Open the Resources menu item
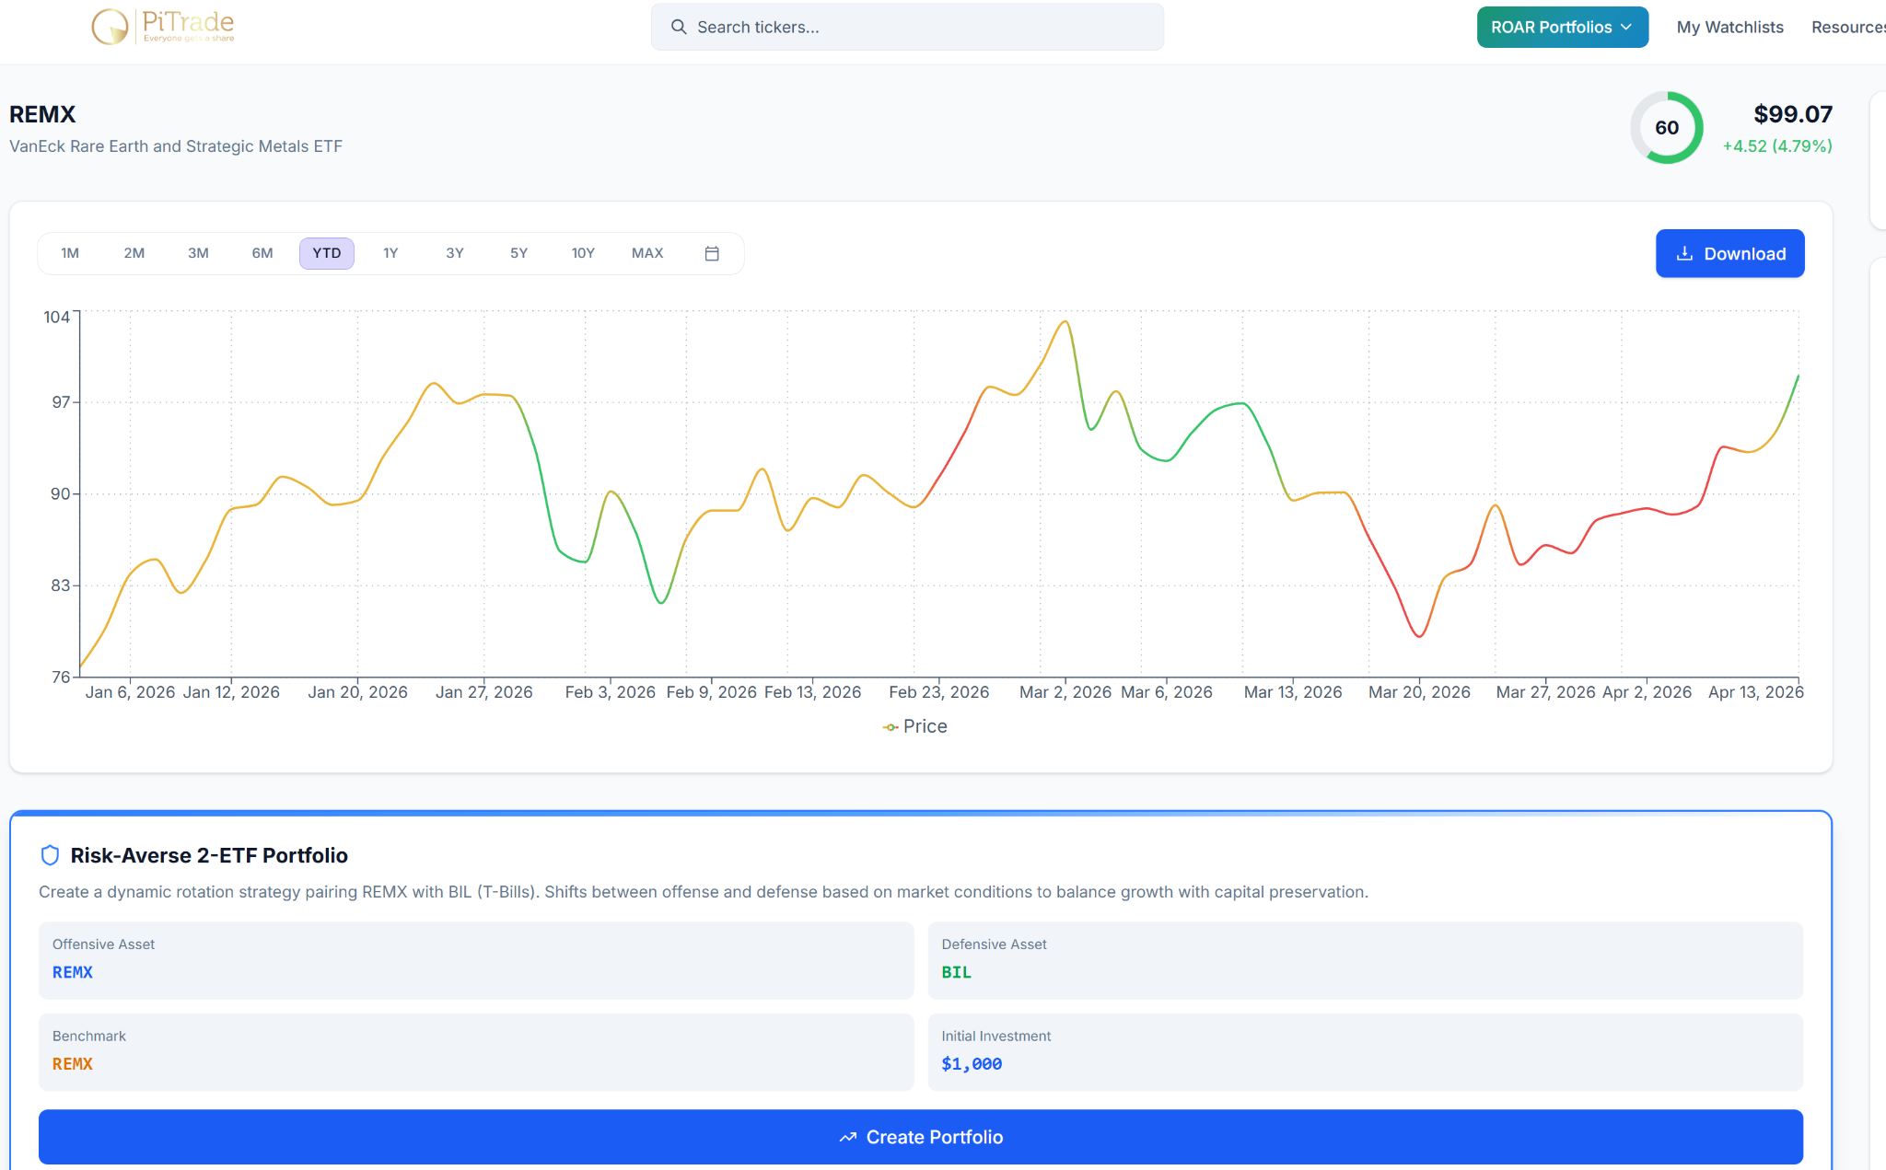The image size is (1886, 1170). click(x=1846, y=28)
